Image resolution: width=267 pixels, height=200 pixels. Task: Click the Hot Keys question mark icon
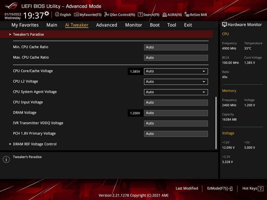[x=260, y=189]
